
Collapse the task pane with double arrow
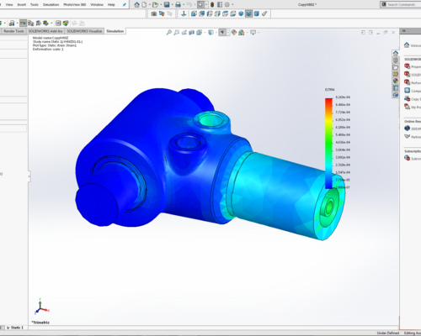click(x=403, y=31)
